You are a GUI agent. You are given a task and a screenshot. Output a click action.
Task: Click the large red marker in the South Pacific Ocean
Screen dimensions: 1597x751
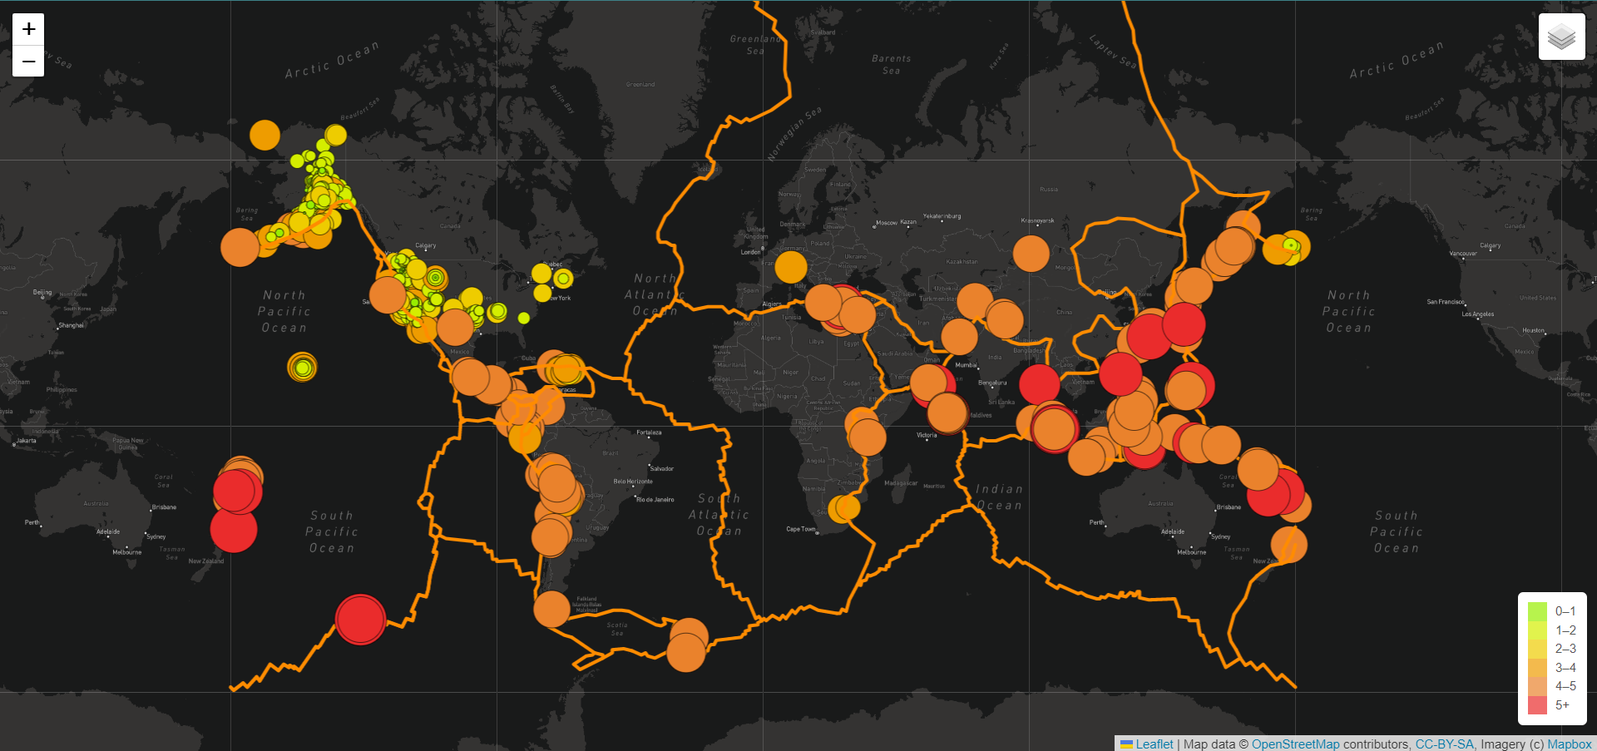[359, 618]
